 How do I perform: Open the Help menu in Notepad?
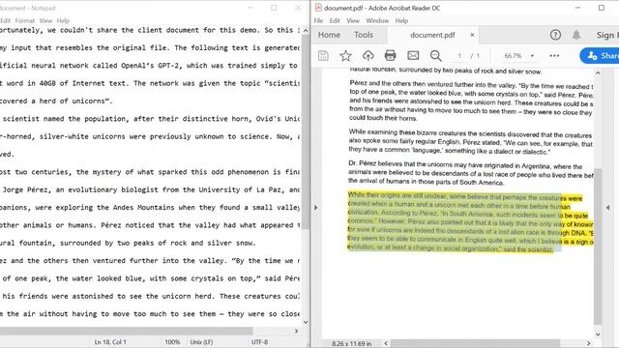[63, 20]
